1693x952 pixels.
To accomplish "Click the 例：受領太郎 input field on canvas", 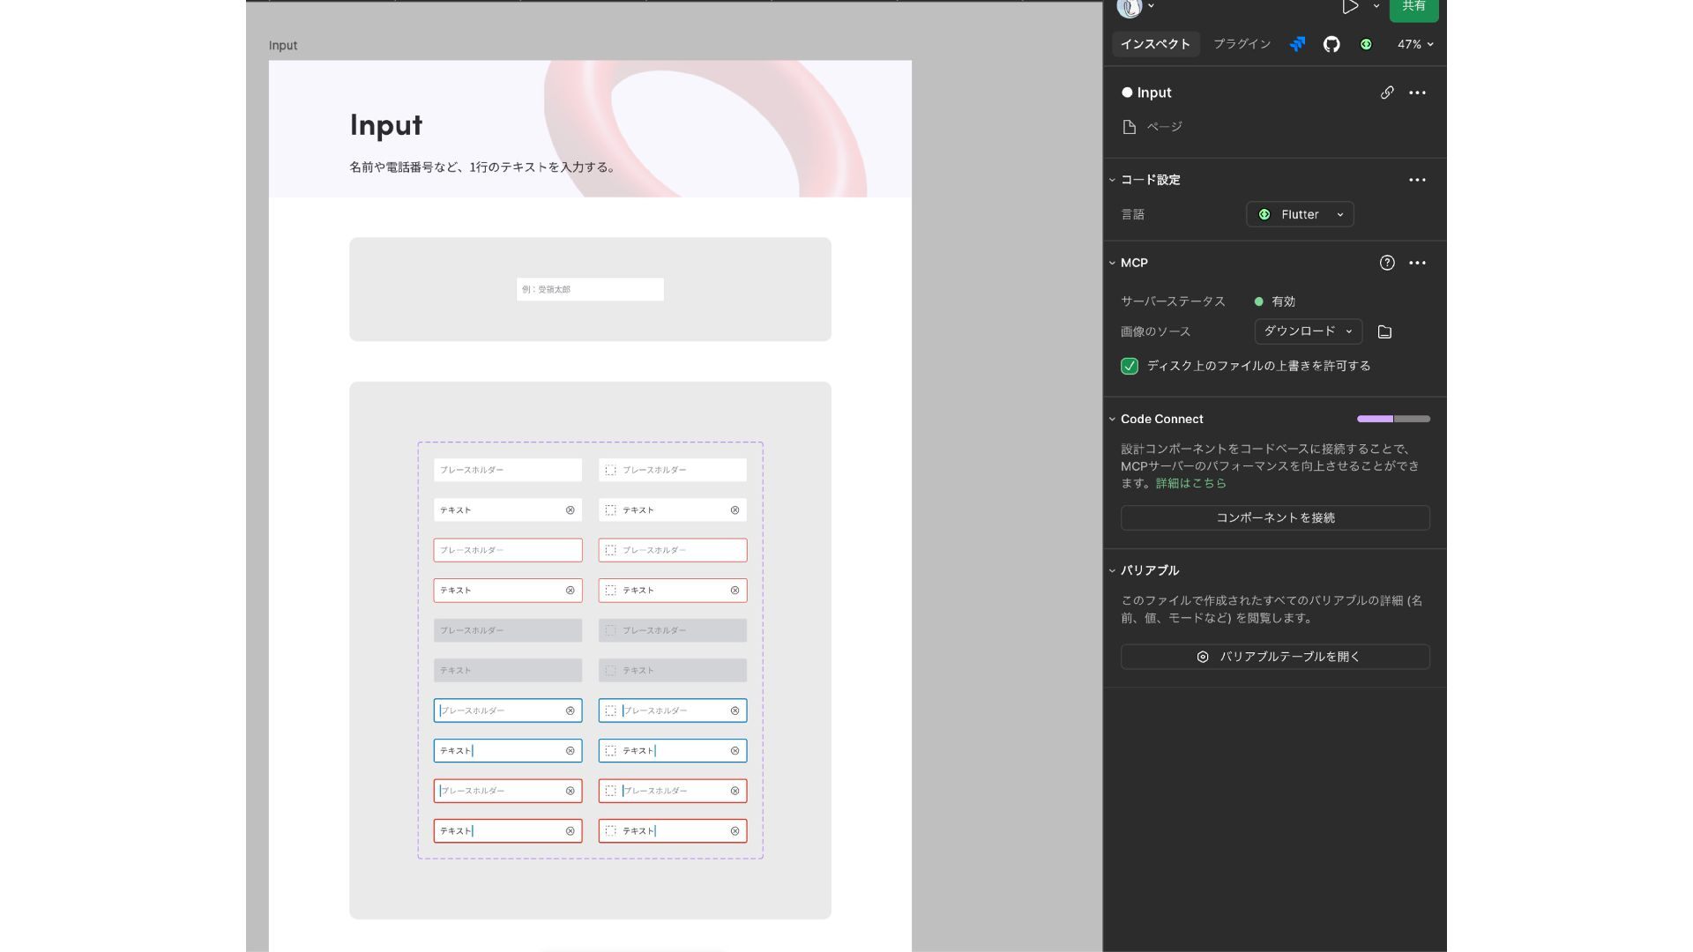I will click(x=590, y=289).
